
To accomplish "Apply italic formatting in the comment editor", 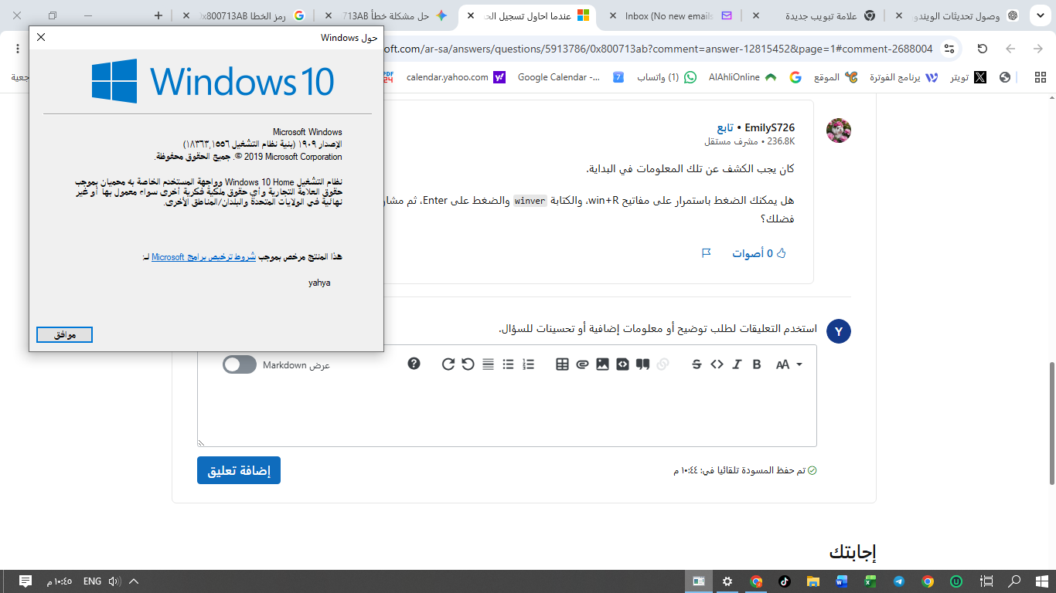I will (x=737, y=364).
